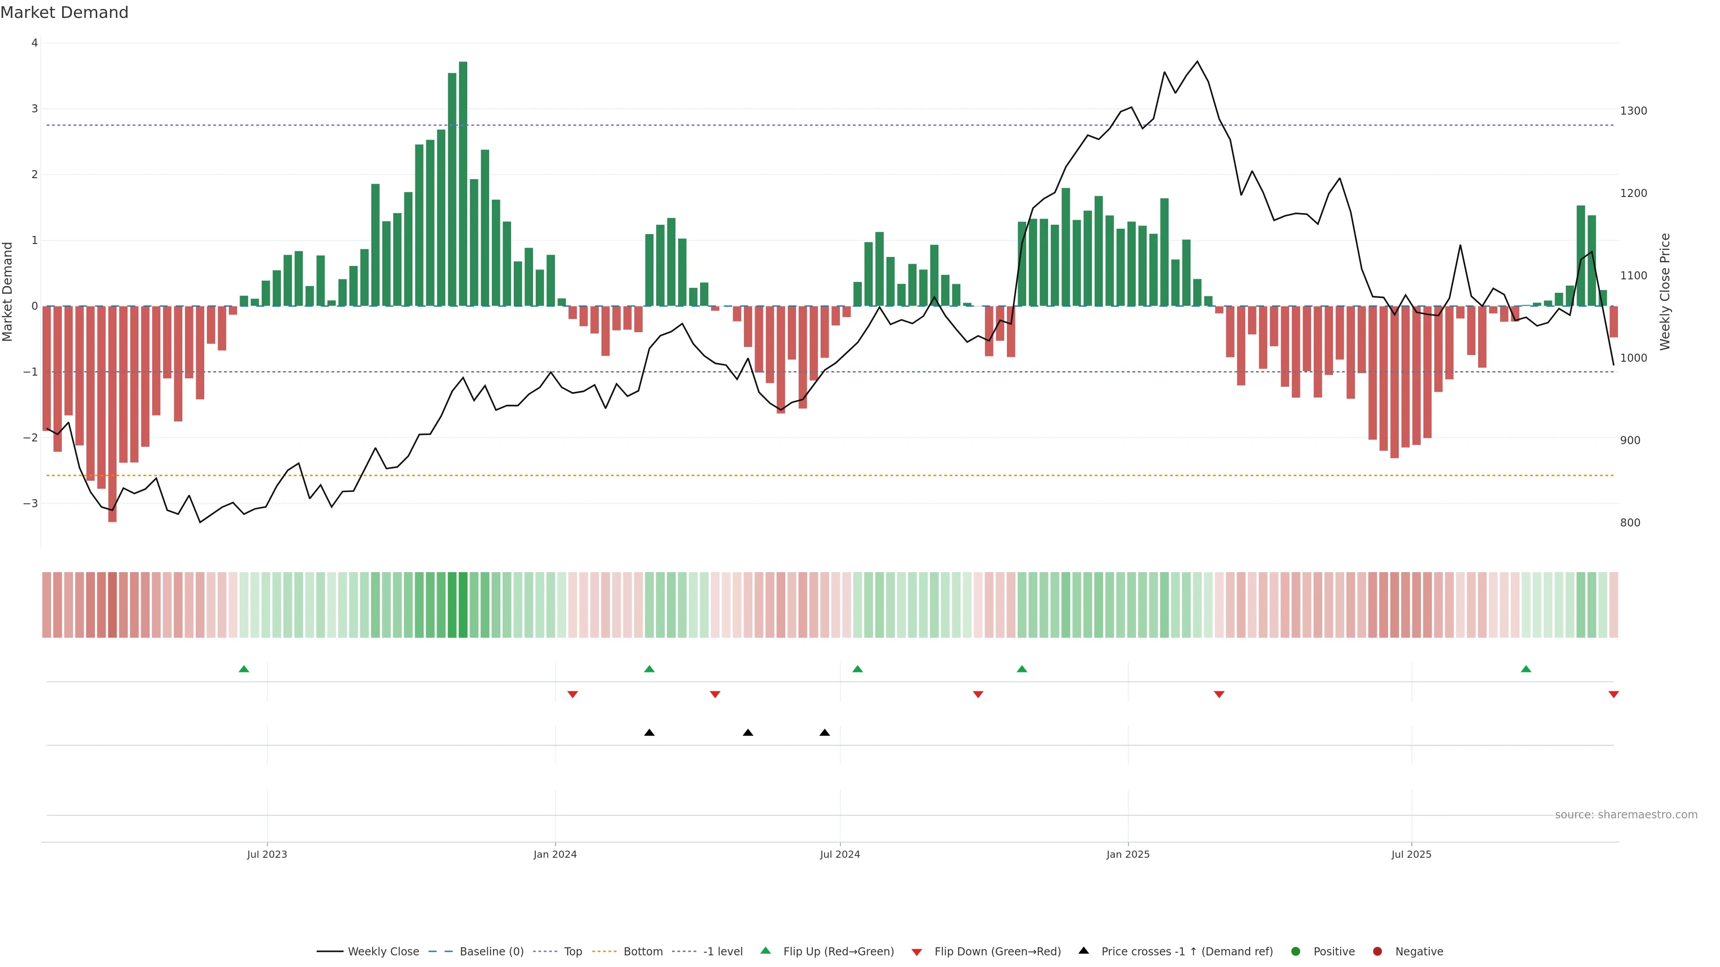
Task: Click the red Flip Down marker just after Jan 2024
Action: click(x=572, y=695)
